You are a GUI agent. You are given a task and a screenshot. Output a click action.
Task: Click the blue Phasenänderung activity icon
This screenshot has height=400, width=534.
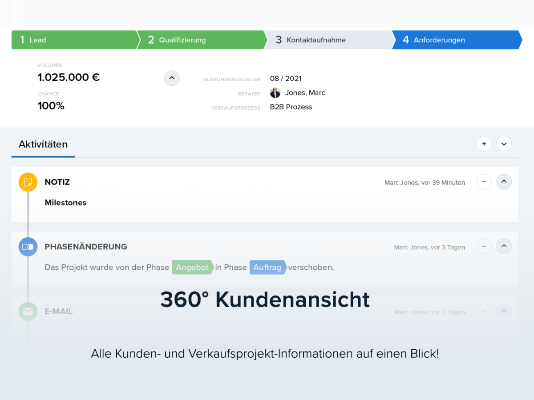28,247
